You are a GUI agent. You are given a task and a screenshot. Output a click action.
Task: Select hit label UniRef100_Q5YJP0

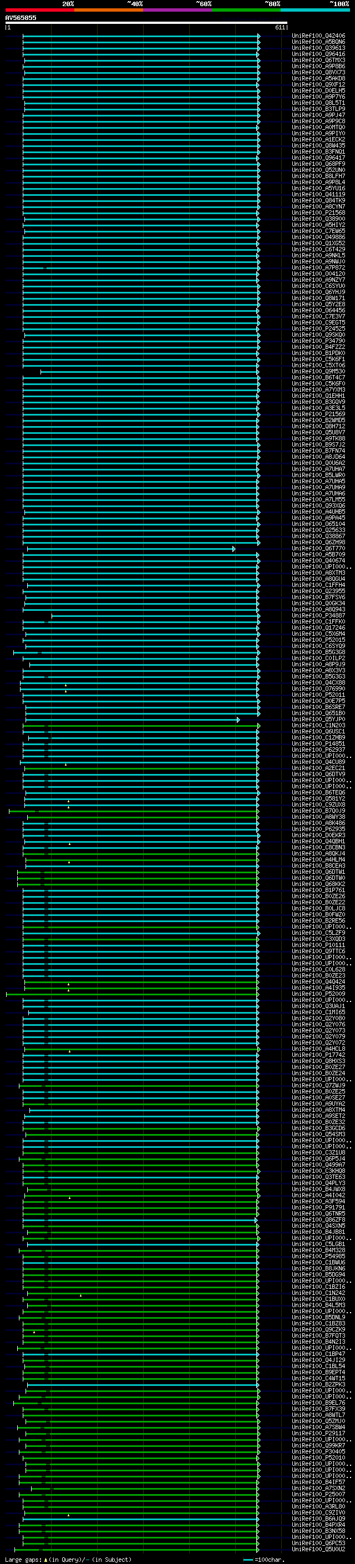tap(318, 720)
